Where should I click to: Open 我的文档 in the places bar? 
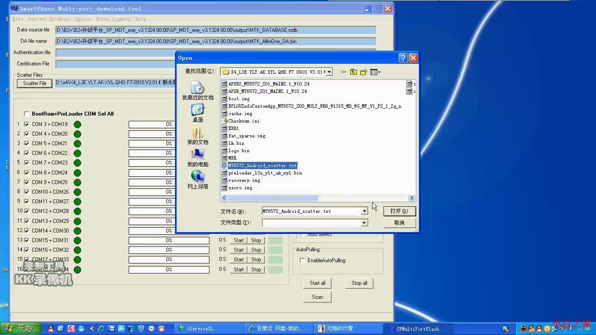pyautogui.click(x=198, y=136)
